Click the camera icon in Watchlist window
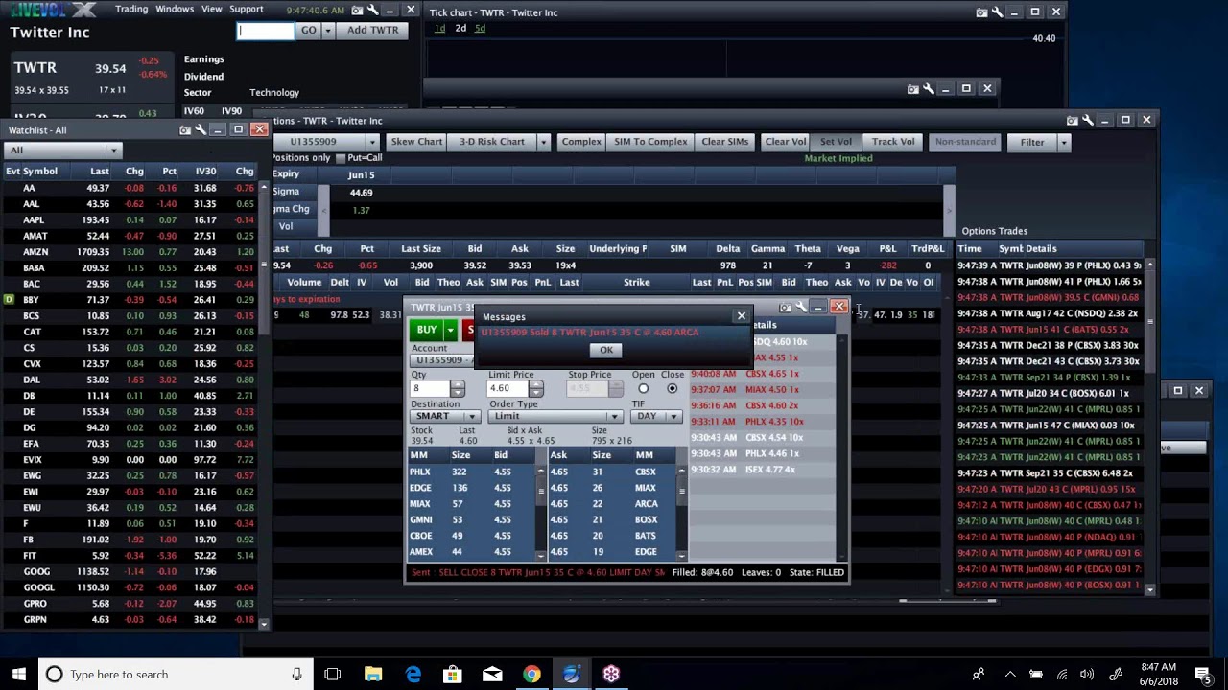The width and height of the screenshot is (1228, 690). coord(185,129)
